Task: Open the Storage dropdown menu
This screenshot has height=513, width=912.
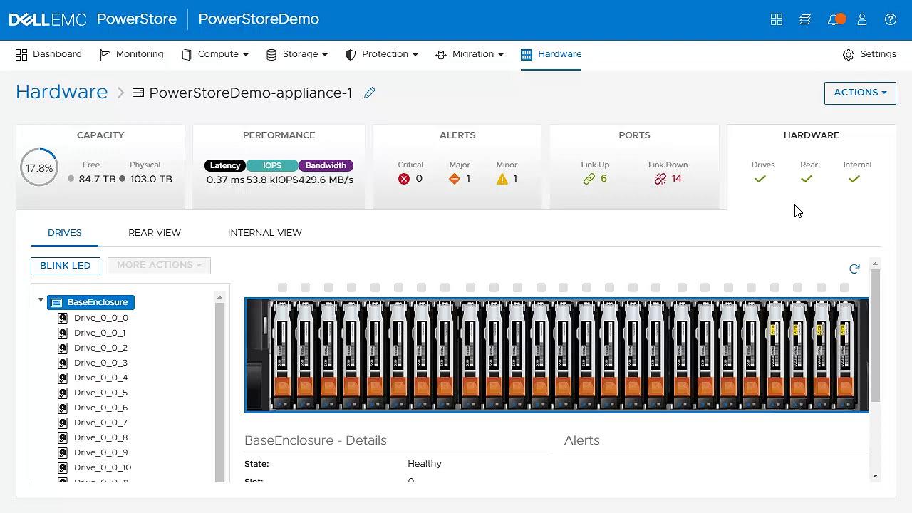Action: [296, 54]
